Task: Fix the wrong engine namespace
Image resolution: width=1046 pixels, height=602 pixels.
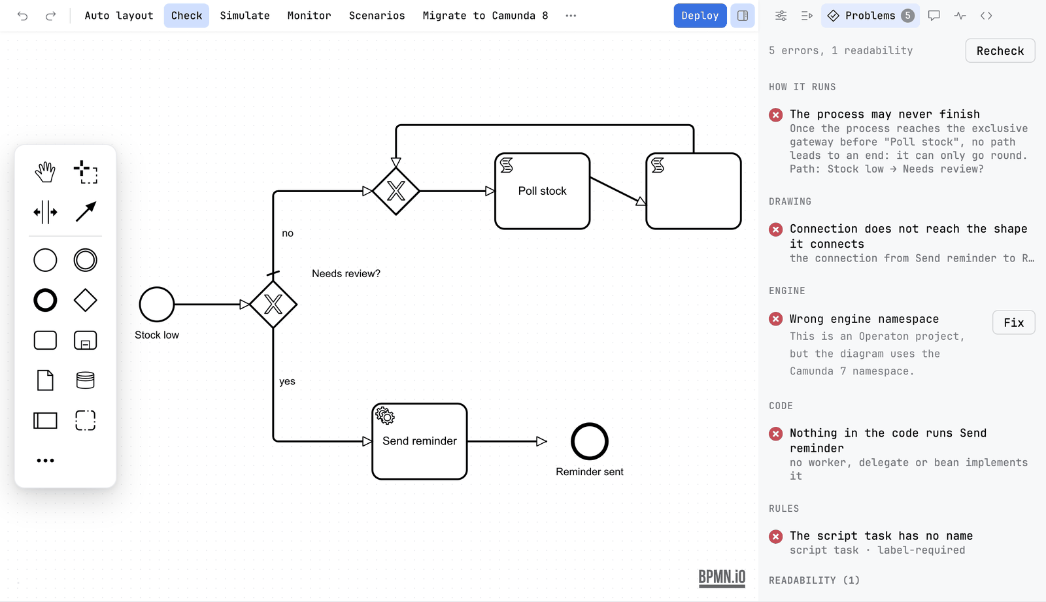Action: pos(1013,322)
